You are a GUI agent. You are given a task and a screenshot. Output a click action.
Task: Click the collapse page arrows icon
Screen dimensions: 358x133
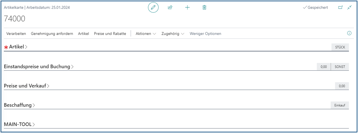click(350, 8)
